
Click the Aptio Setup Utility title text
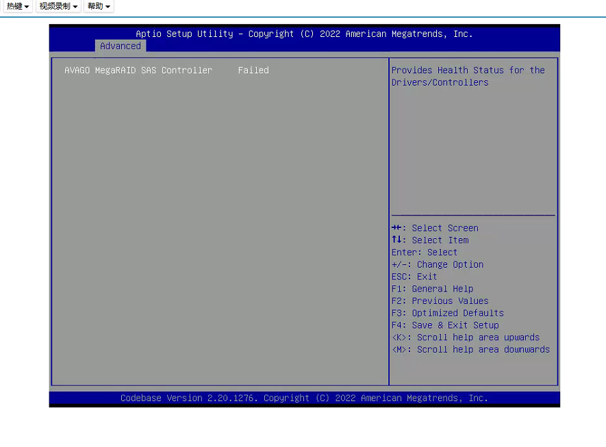coord(304,34)
